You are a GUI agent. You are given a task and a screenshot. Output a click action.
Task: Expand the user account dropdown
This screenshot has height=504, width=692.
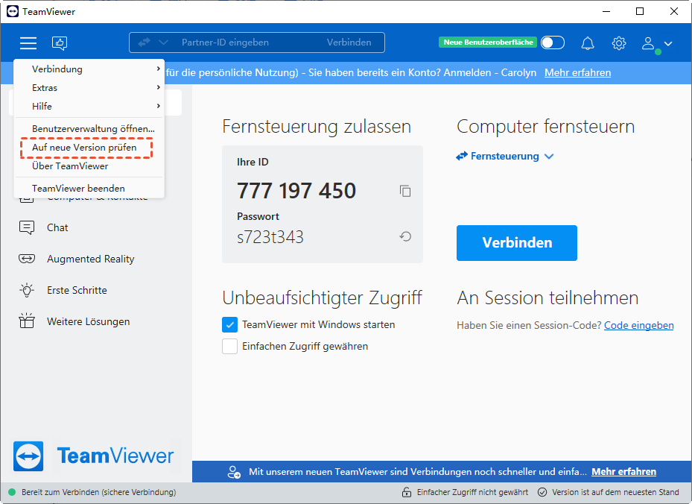tap(658, 43)
